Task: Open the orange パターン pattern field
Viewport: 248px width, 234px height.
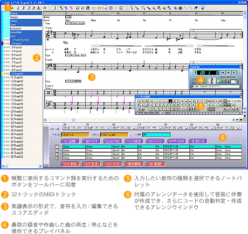Action: pos(114,135)
